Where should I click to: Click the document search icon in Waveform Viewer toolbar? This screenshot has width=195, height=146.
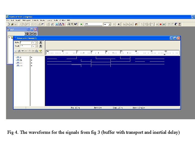pyautogui.click(x=37, y=51)
